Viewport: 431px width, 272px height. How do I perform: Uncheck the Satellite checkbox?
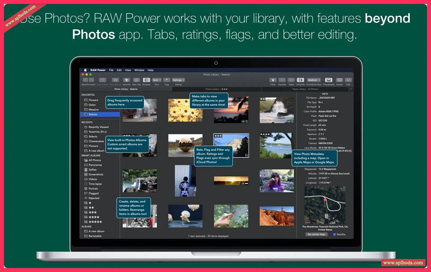pos(334,235)
